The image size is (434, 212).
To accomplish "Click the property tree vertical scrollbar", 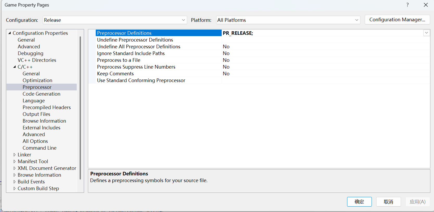I will tap(80, 108).
